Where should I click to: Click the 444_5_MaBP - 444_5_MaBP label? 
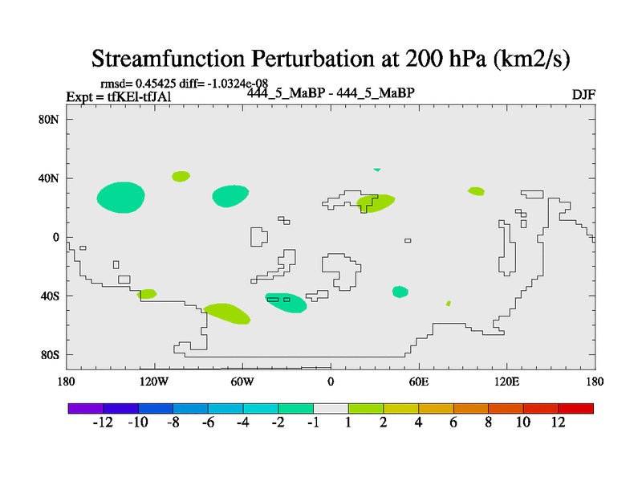pos(331,93)
